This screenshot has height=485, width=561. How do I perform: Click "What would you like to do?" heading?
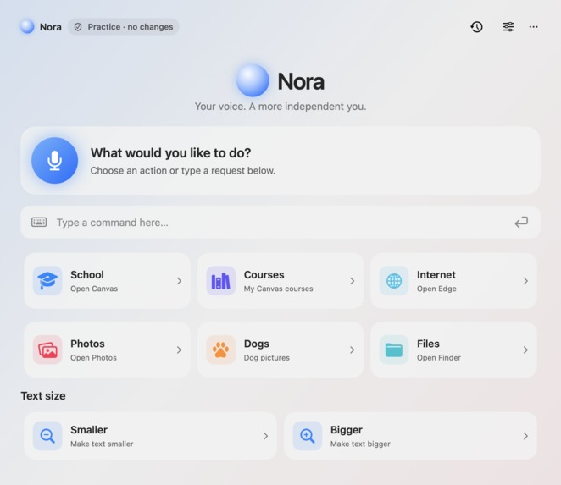point(170,153)
